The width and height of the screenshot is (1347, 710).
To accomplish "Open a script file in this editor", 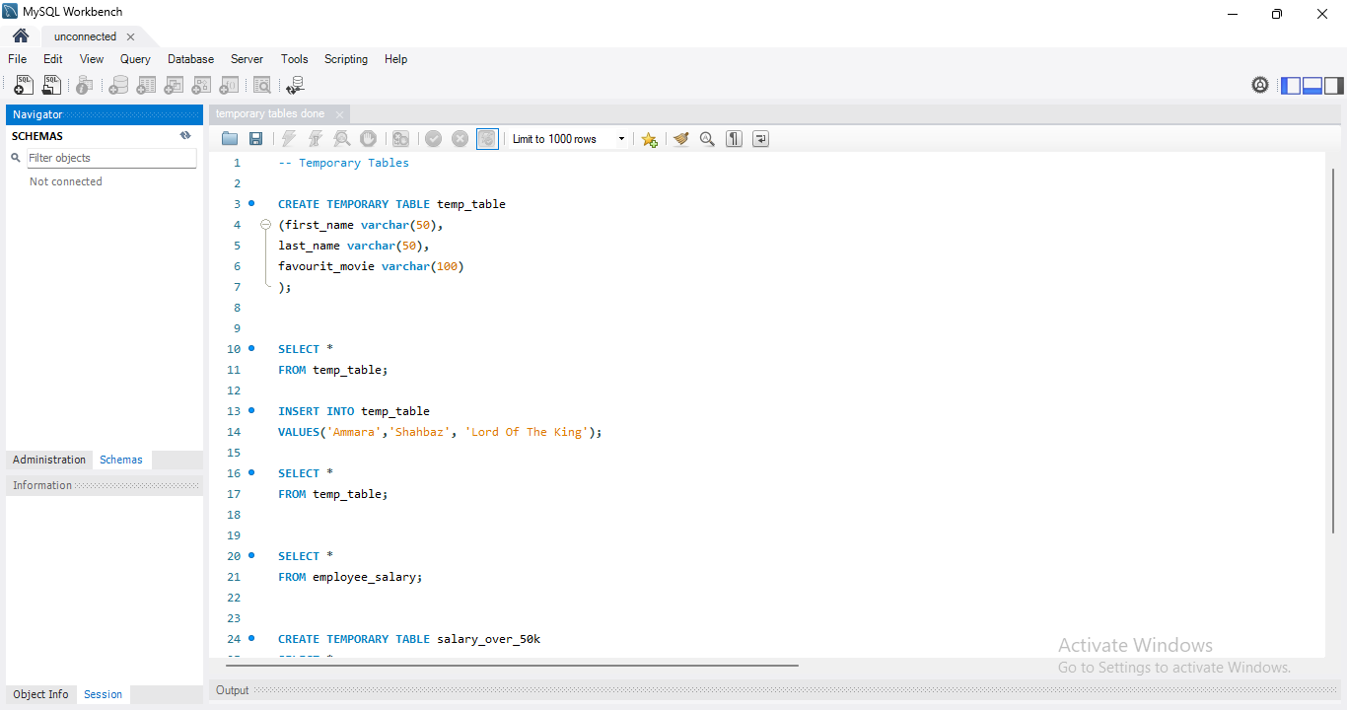I will pos(230,139).
